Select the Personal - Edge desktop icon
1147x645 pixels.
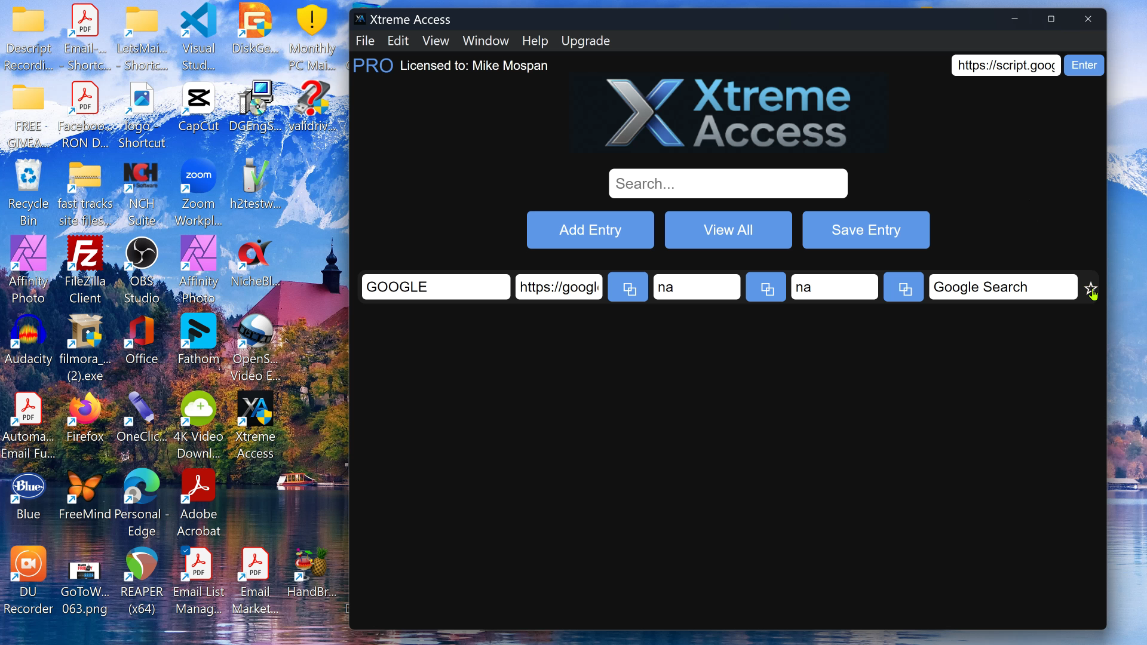click(142, 503)
